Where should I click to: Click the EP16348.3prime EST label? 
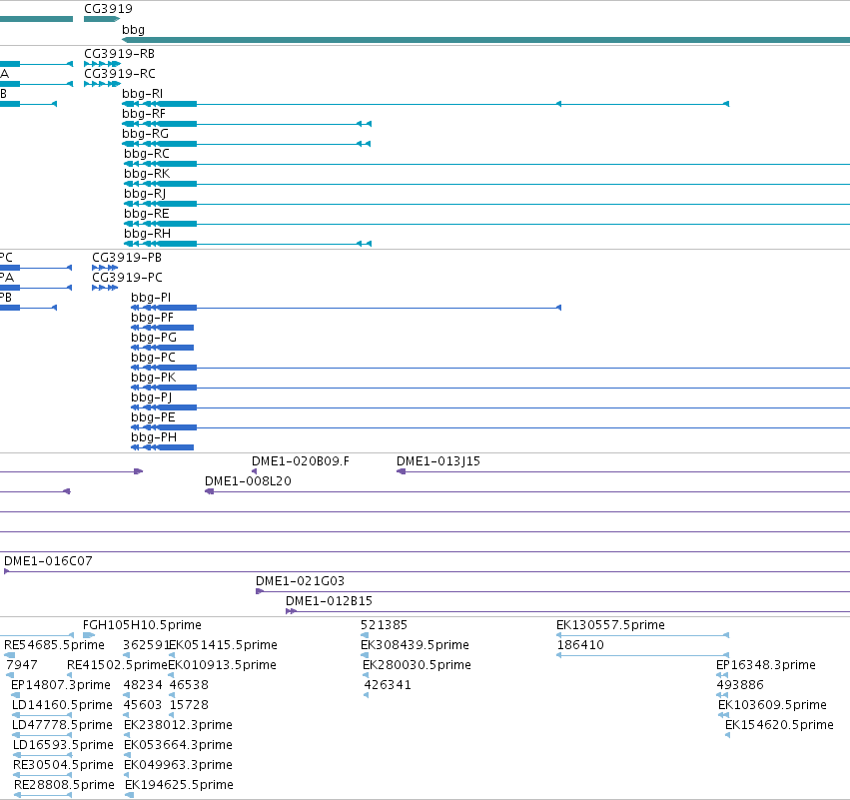766,665
